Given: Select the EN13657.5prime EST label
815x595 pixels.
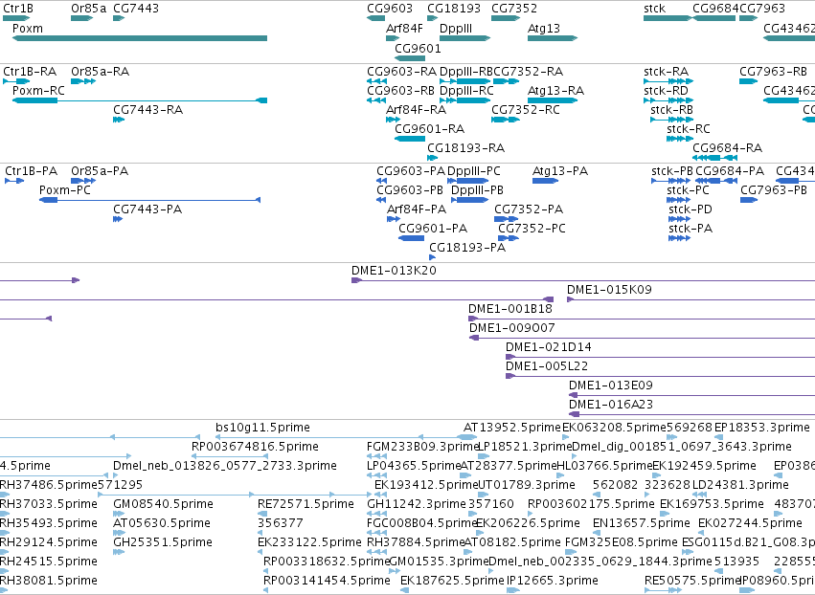Looking at the screenshot, I should 642,524.
